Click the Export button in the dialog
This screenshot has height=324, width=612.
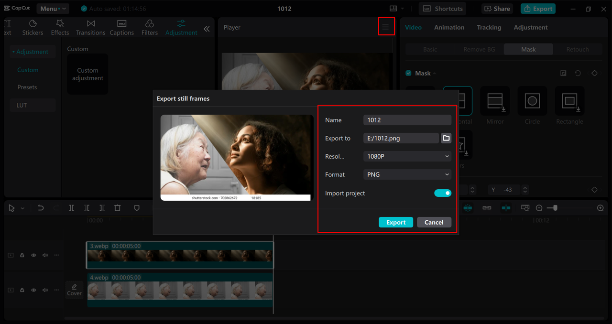(395, 222)
